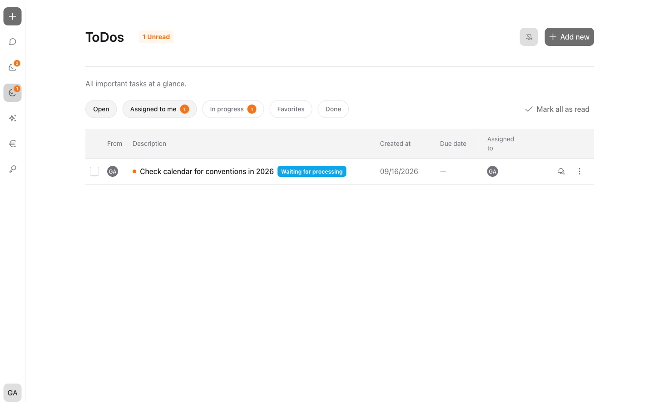
Task: Open the GA user avatar in the sidebar
Action: [12, 393]
